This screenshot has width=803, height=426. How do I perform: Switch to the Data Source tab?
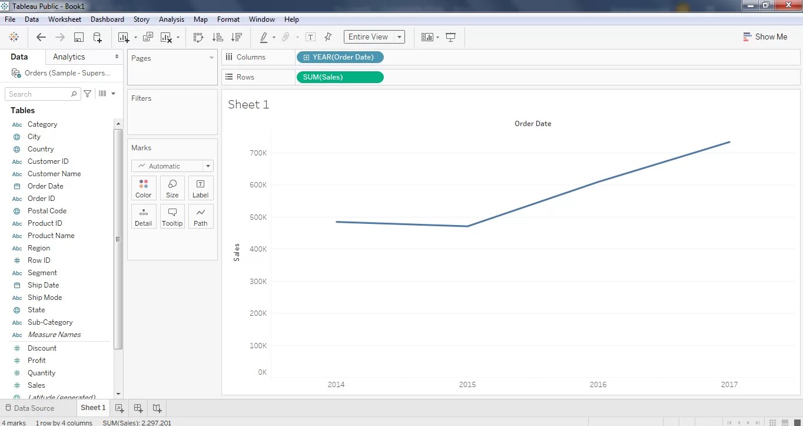[x=29, y=408]
